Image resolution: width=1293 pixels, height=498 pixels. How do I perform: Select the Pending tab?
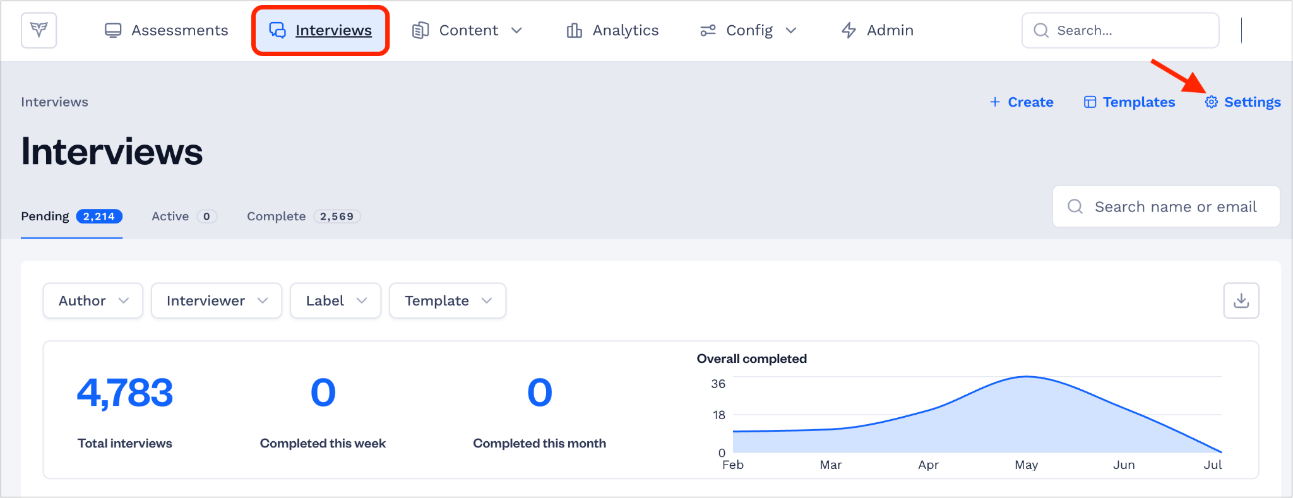coord(71,216)
